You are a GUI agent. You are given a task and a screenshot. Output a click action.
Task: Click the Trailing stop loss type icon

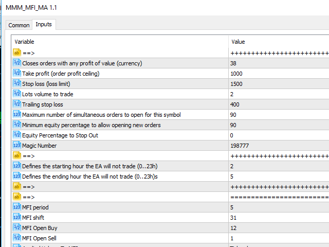click(16, 104)
